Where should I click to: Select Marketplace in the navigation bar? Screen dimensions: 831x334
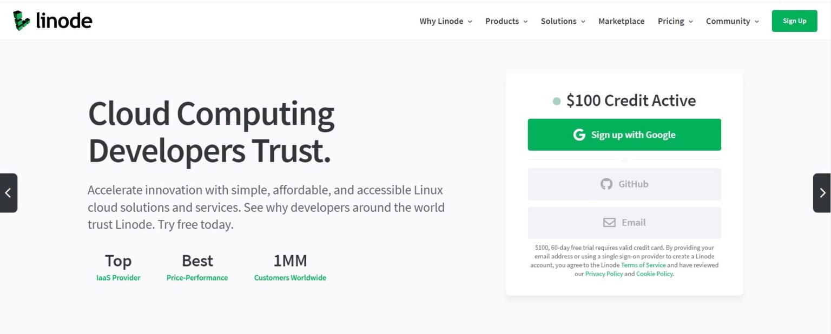click(621, 21)
